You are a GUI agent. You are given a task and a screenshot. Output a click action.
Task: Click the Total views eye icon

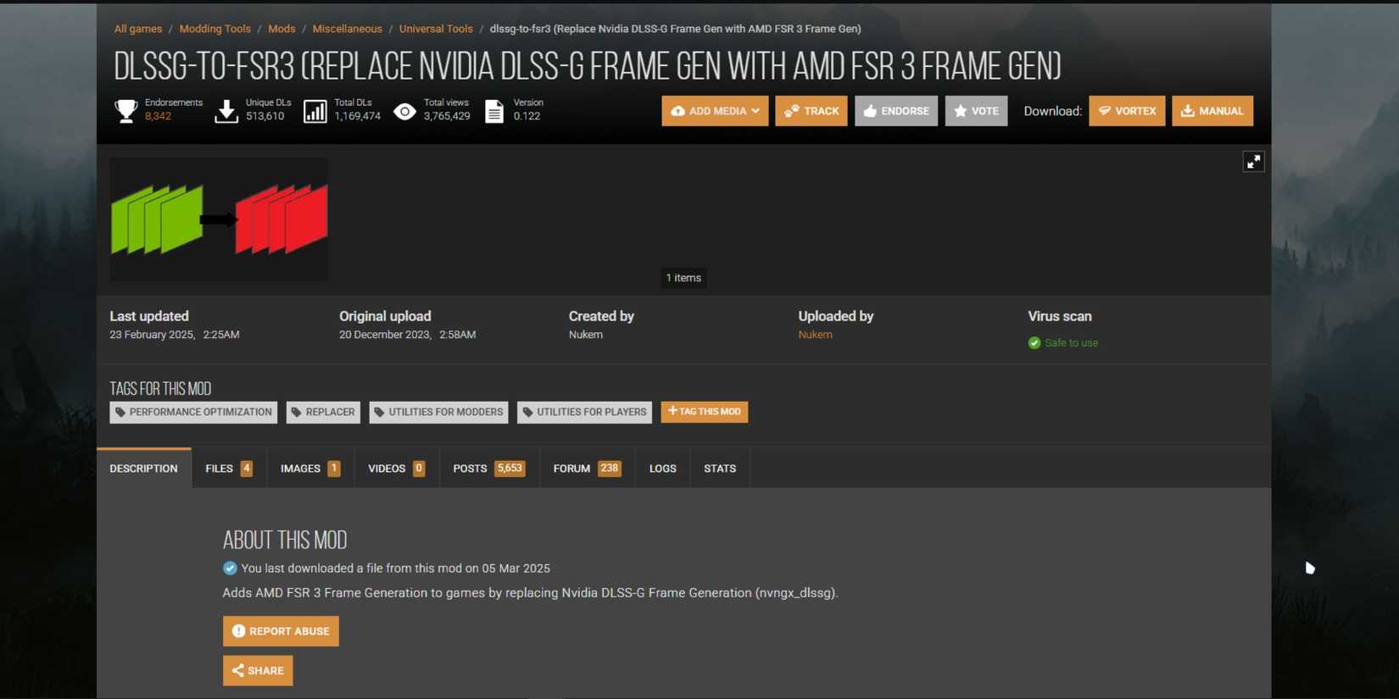pyautogui.click(x=405, y=111)
